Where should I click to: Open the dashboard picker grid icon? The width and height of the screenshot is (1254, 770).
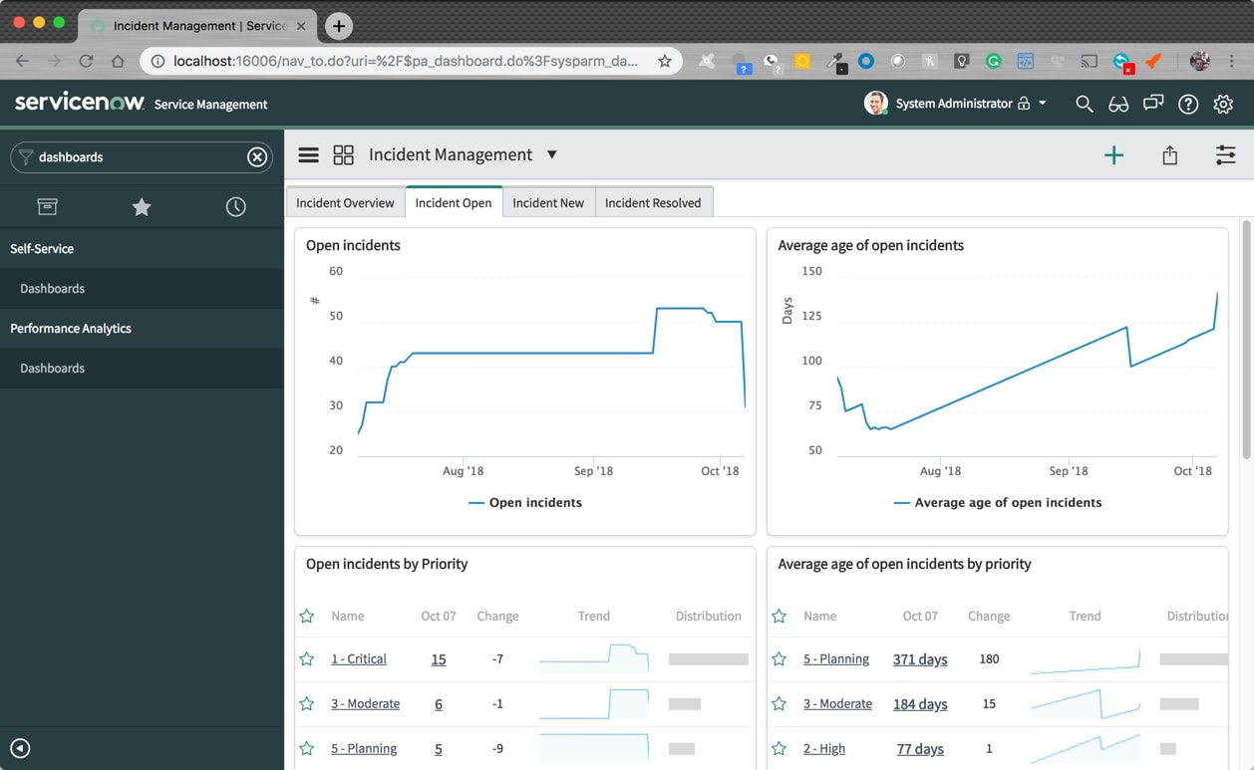click(x=343, y=155)
